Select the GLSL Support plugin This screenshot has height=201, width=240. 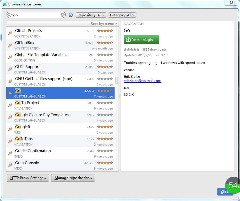(60, 69)
